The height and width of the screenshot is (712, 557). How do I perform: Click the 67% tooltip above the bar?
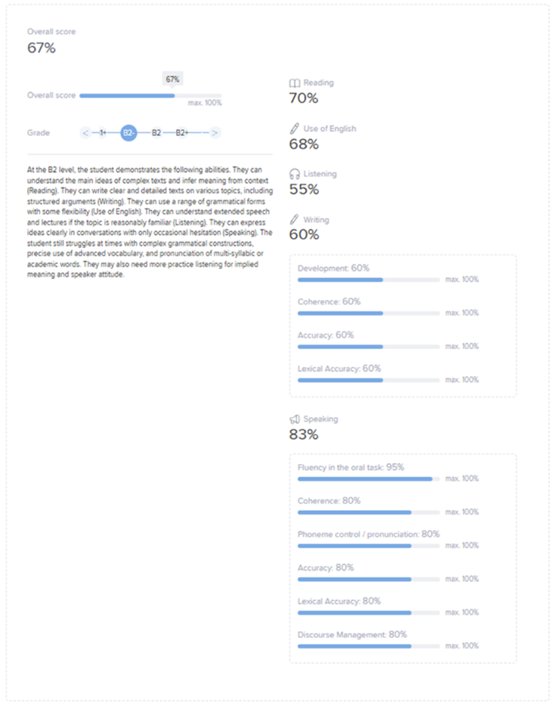(172, 79)
